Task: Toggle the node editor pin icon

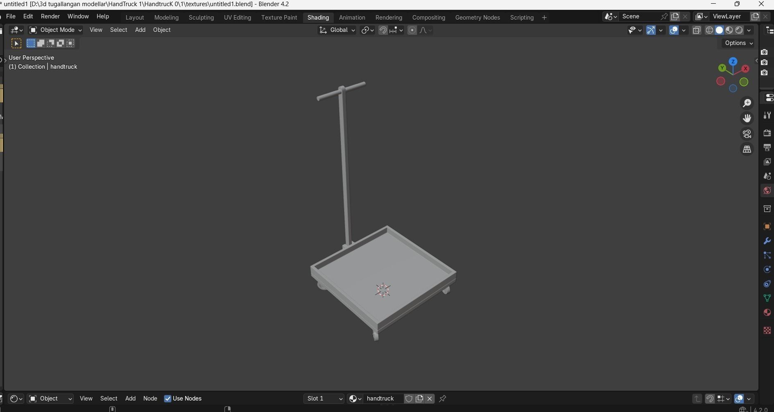Action: tap(443, 398)
